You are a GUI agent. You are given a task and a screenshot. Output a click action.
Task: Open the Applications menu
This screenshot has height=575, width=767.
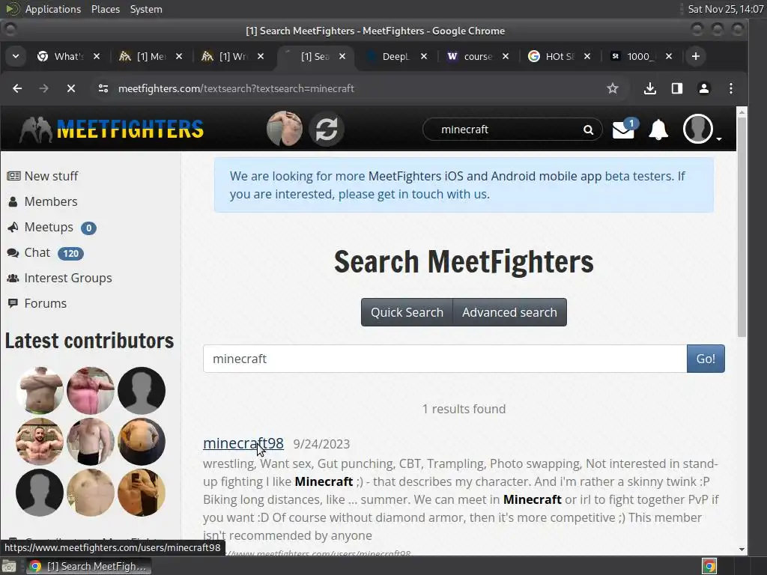click(53, 9)
